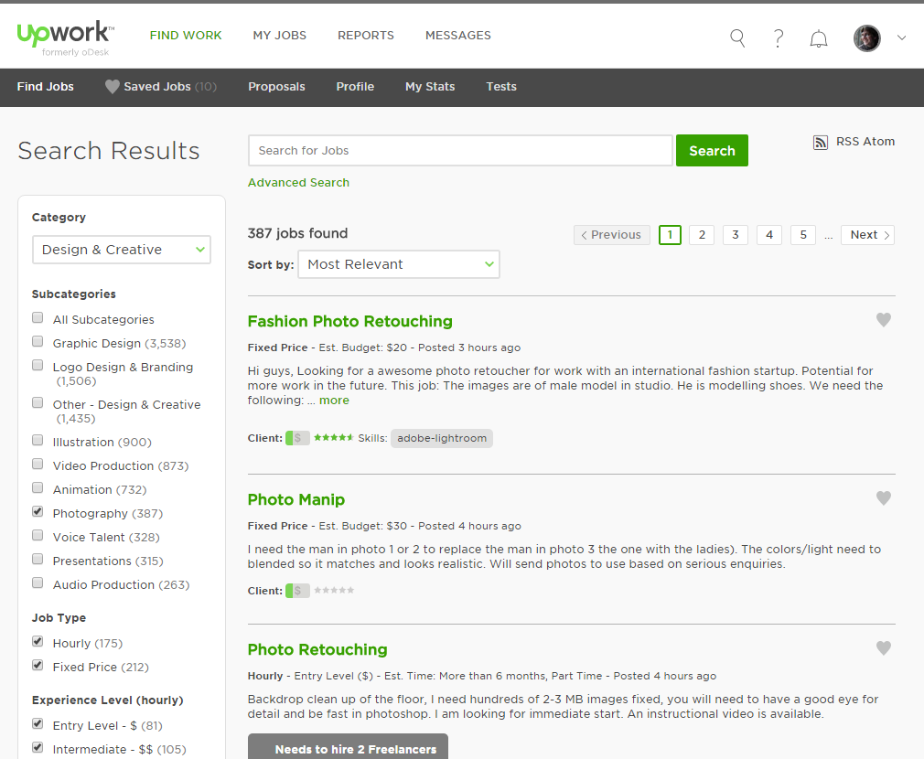The image size is (924, 759).
Task: Expand description with the 'more' link
Action: click(x=334, y=401)
